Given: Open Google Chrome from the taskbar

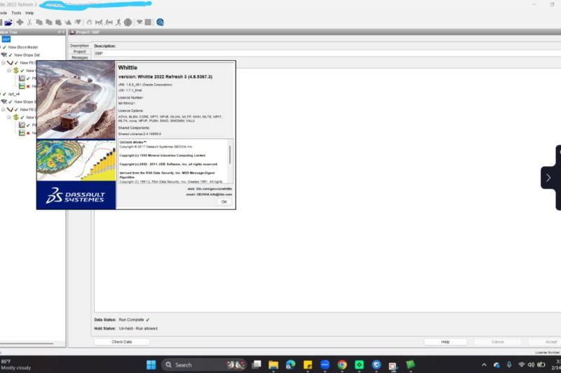Looking at the screenshot, I should (342, 365).
